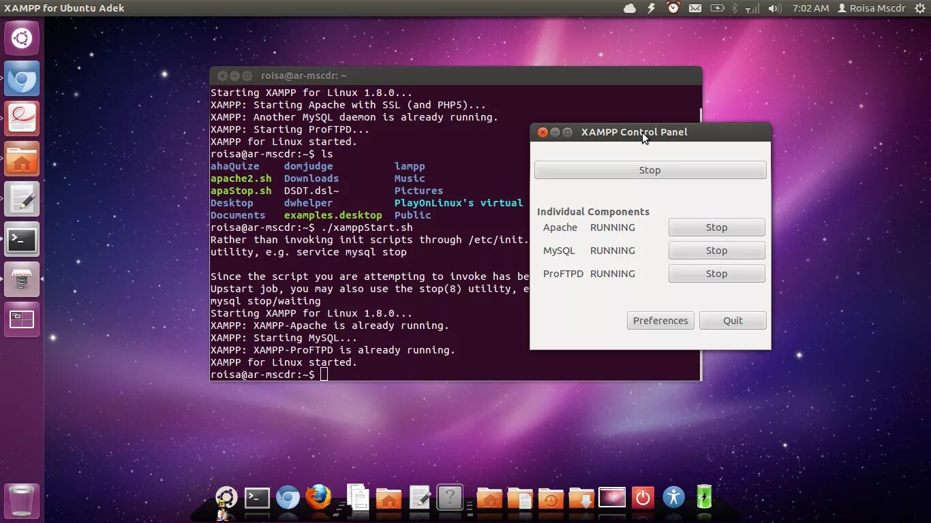Click the ProFTPD RUNNING status text
931x523 pixels.
tap(613, 274)
